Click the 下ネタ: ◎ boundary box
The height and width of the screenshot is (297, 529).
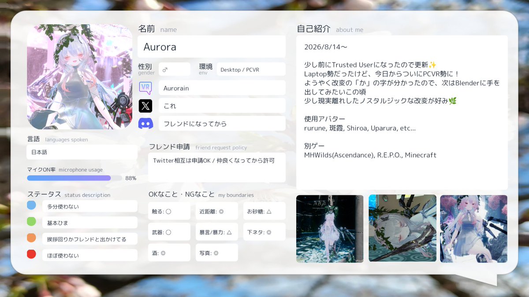264,232
